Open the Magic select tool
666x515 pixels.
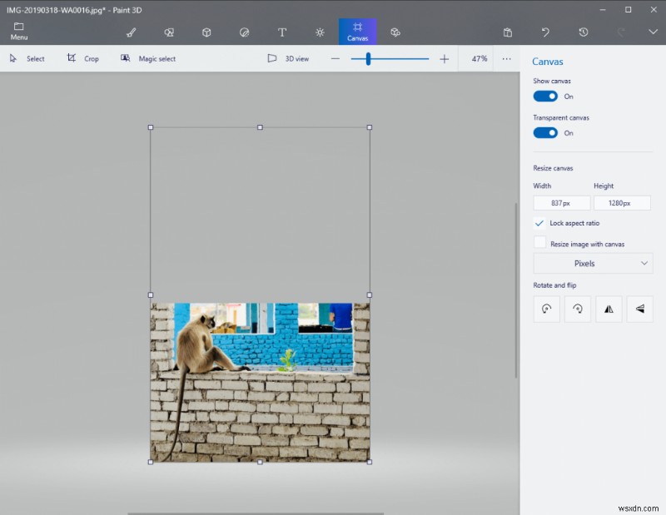[x=150, y=58]
